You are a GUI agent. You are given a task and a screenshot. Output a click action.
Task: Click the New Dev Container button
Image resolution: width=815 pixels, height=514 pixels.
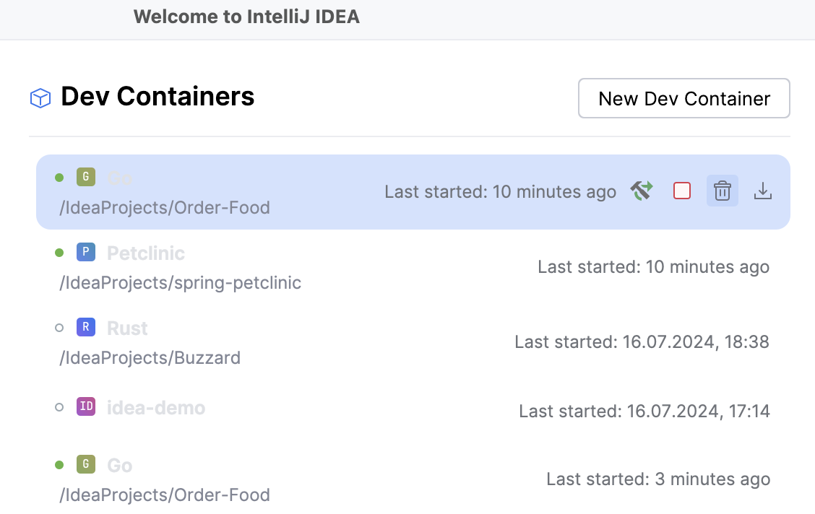coord(684,98)
